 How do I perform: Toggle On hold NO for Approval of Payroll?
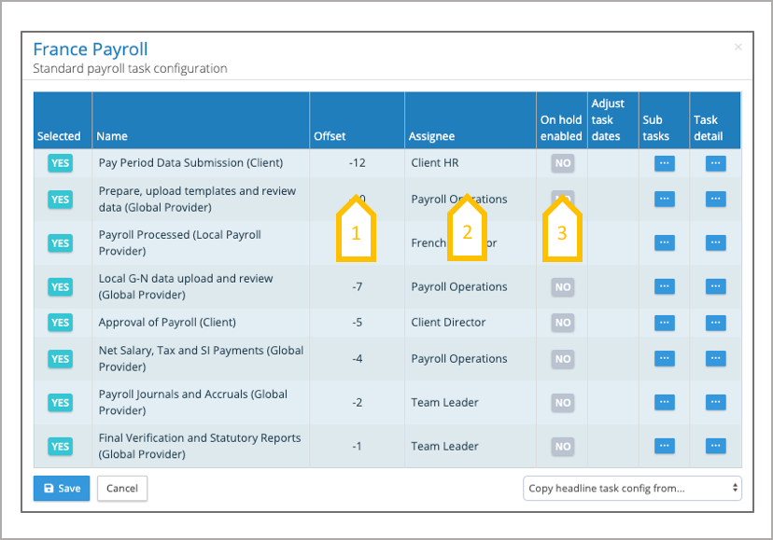562,323
